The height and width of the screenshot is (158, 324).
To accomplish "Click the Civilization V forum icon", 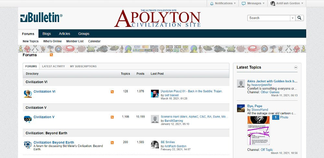I will 28,119.
